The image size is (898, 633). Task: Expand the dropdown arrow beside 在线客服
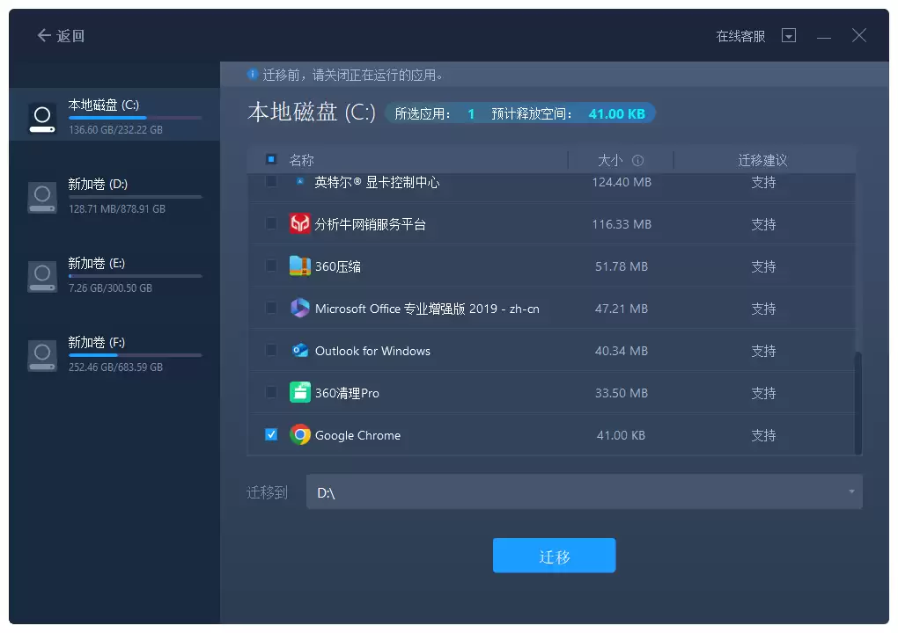[789, 35]
